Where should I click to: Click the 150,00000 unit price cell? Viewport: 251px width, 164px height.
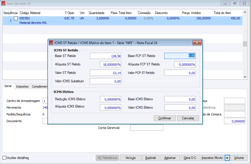coord(203,18)
